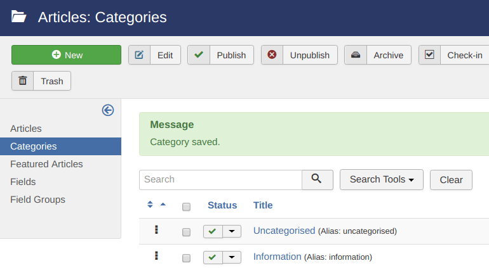
Task: Collapse sidebar with the left-arrow circle icon
Action: click(x=108, y=110)
